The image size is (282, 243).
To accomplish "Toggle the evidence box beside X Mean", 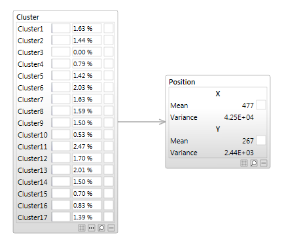I will [x=261, y=105].
